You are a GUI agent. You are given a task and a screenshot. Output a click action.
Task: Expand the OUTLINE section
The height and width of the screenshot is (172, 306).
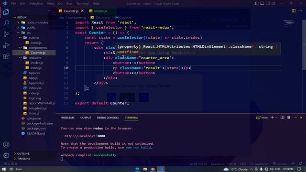point(15,154)
